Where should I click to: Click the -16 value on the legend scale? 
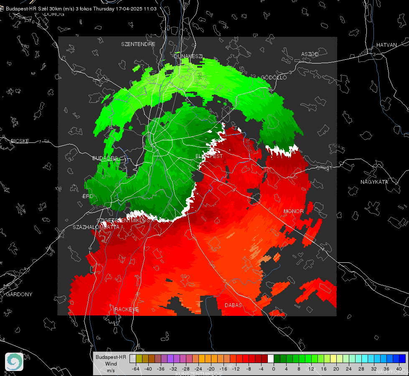coord(223,369)
